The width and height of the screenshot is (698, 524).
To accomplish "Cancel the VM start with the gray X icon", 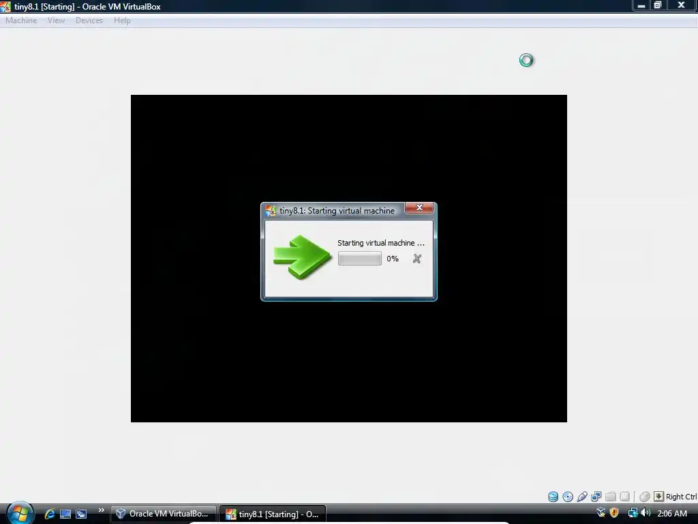I will [416, 259].
